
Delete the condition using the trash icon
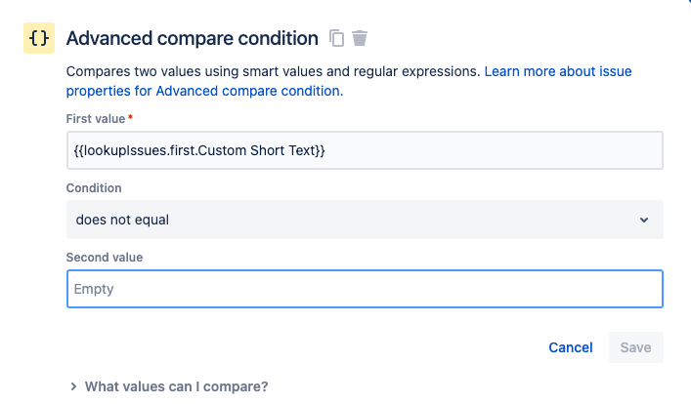(360, 38)
